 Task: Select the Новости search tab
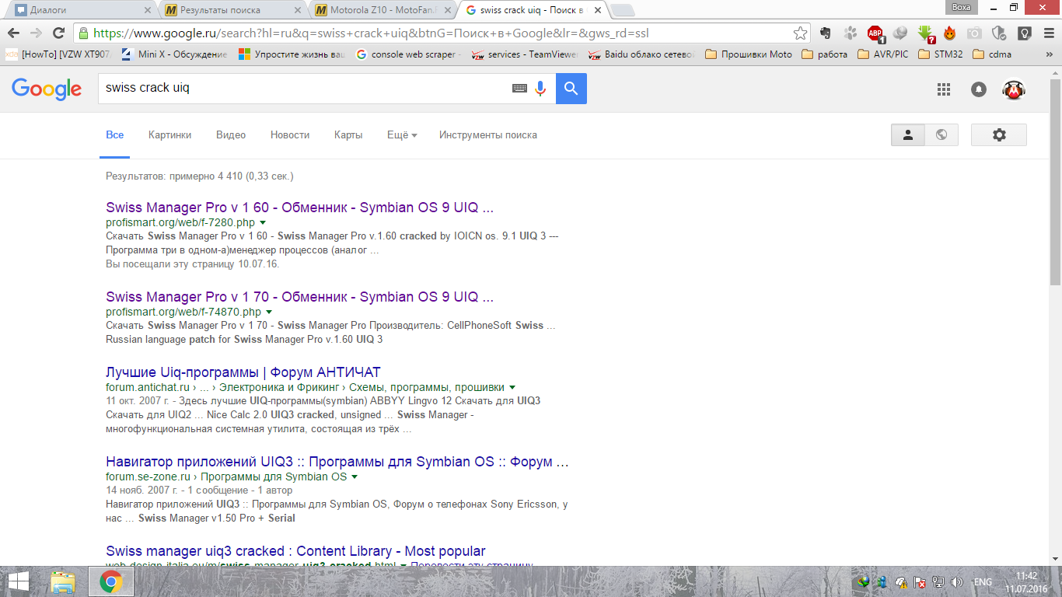click(290, 135)
